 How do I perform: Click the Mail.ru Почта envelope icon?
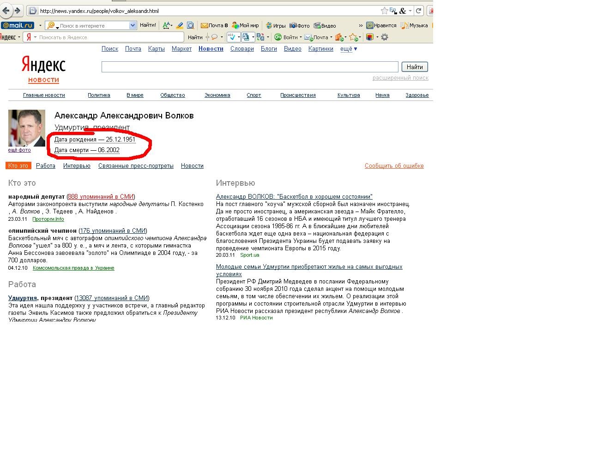(204, 25)
